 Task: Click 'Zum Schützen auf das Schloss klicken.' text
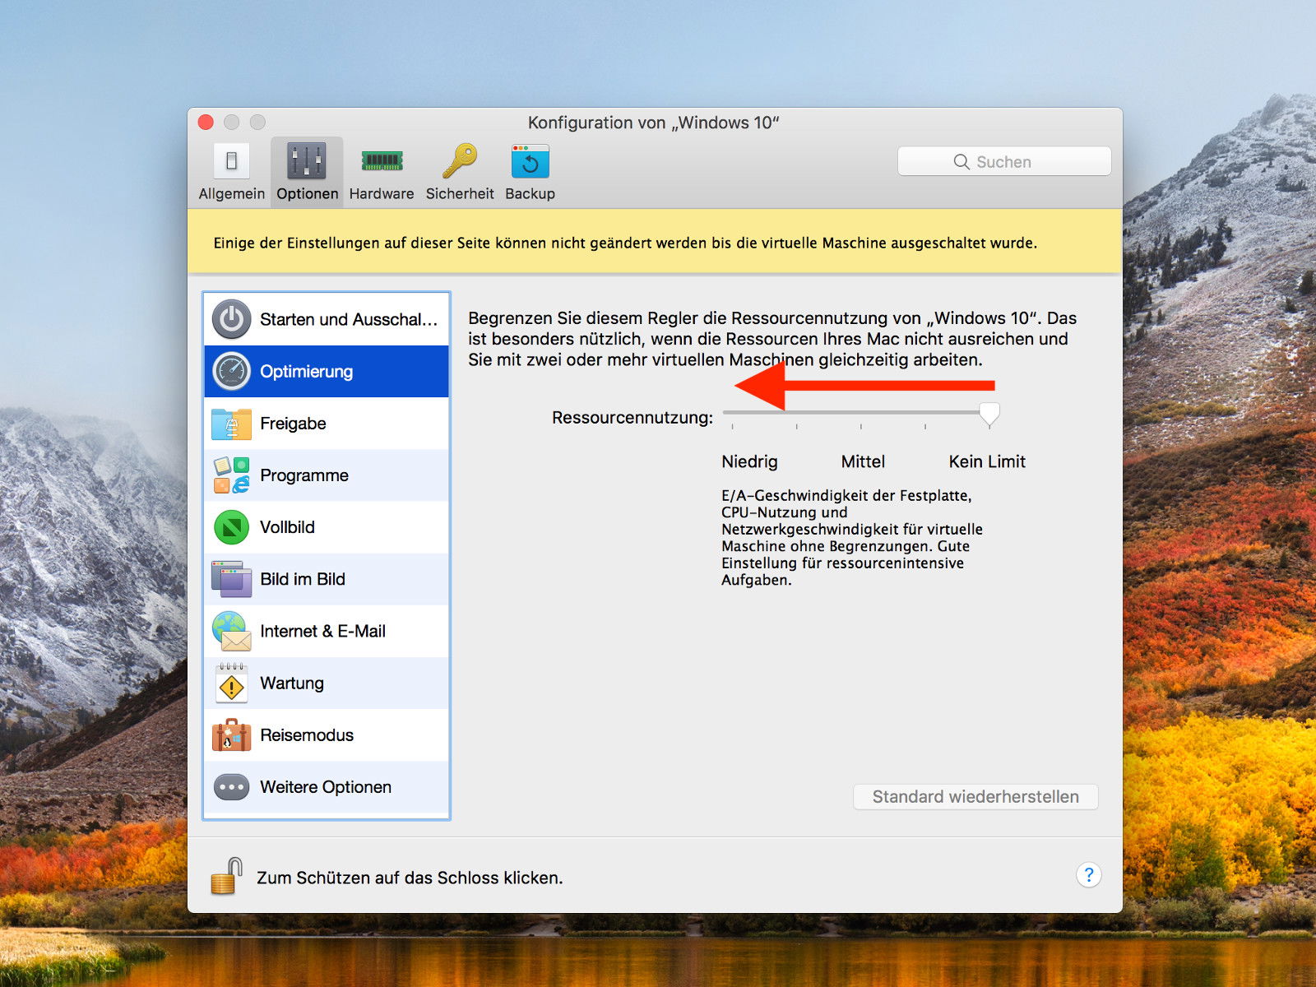tap(410, 878)
